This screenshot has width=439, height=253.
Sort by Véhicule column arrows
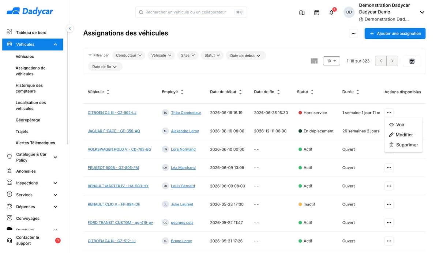click(x=108, y=92)
